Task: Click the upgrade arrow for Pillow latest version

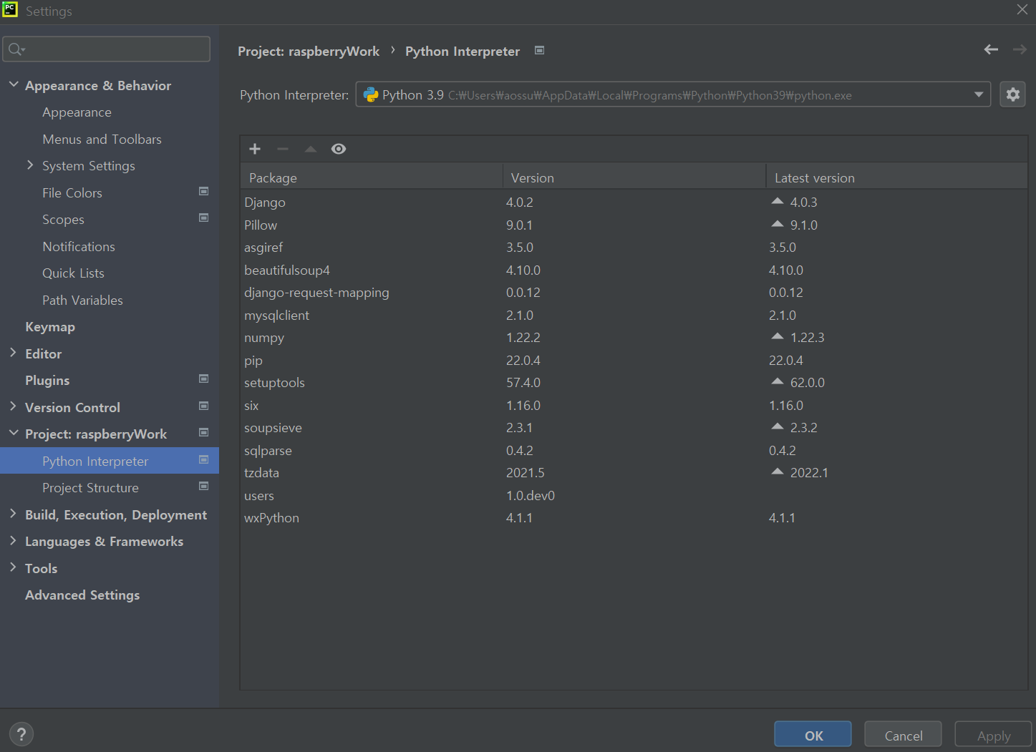Action: [778, 224]
